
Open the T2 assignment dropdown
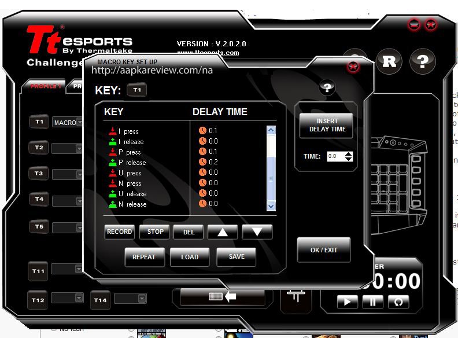[67, 148]
